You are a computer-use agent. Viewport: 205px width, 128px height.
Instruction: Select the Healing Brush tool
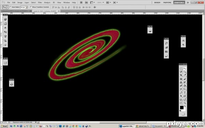181,79
